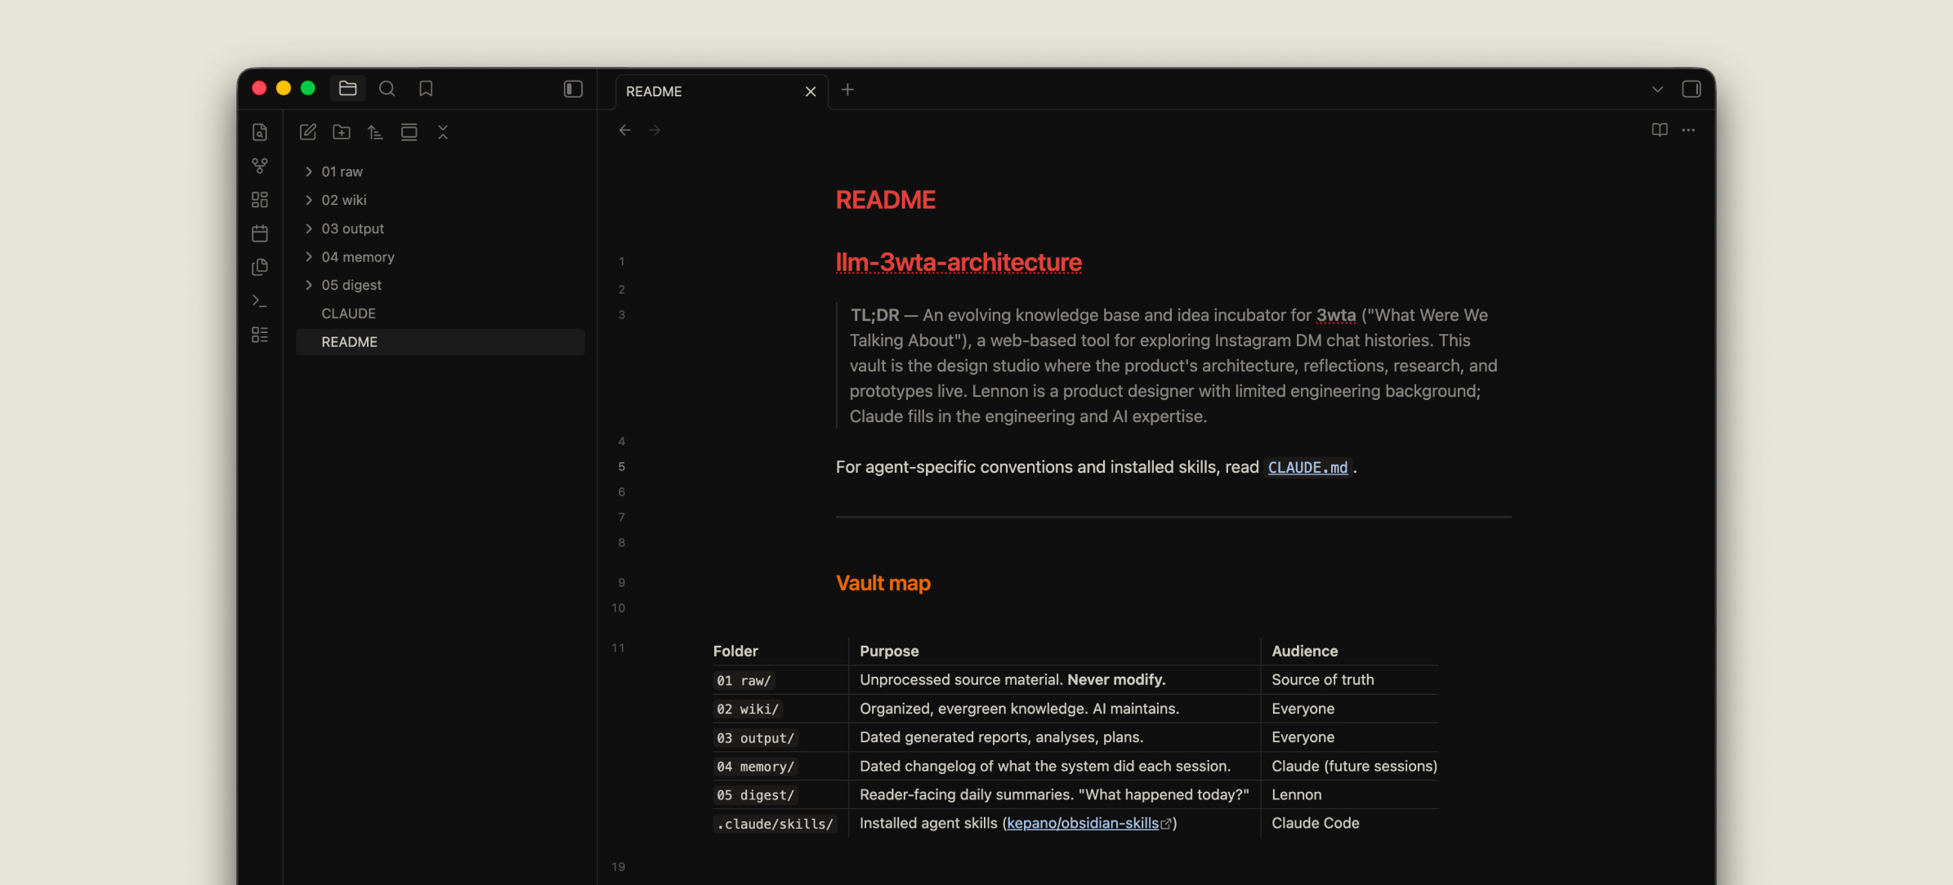Select the "05 digest/" table cell

coord(755,795)
